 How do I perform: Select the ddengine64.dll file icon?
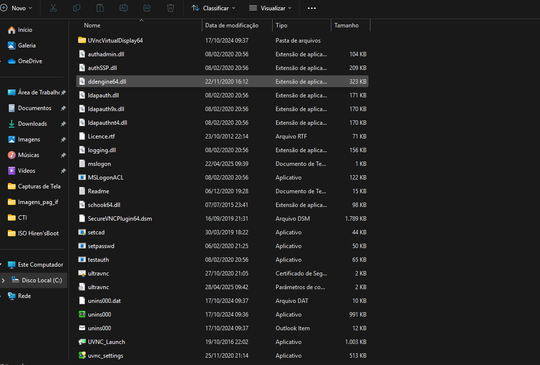(82, 81)
